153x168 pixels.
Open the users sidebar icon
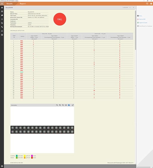click(x=2, y=31)
